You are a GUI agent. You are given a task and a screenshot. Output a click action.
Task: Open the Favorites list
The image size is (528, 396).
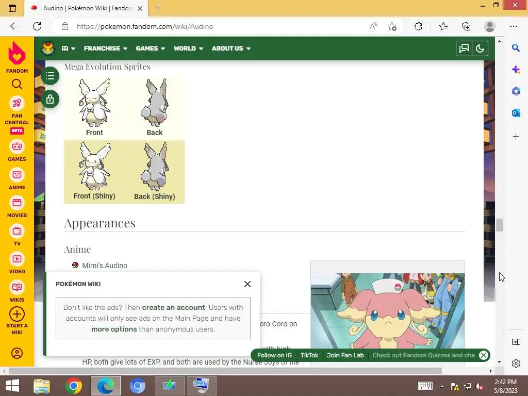point(443,26)
